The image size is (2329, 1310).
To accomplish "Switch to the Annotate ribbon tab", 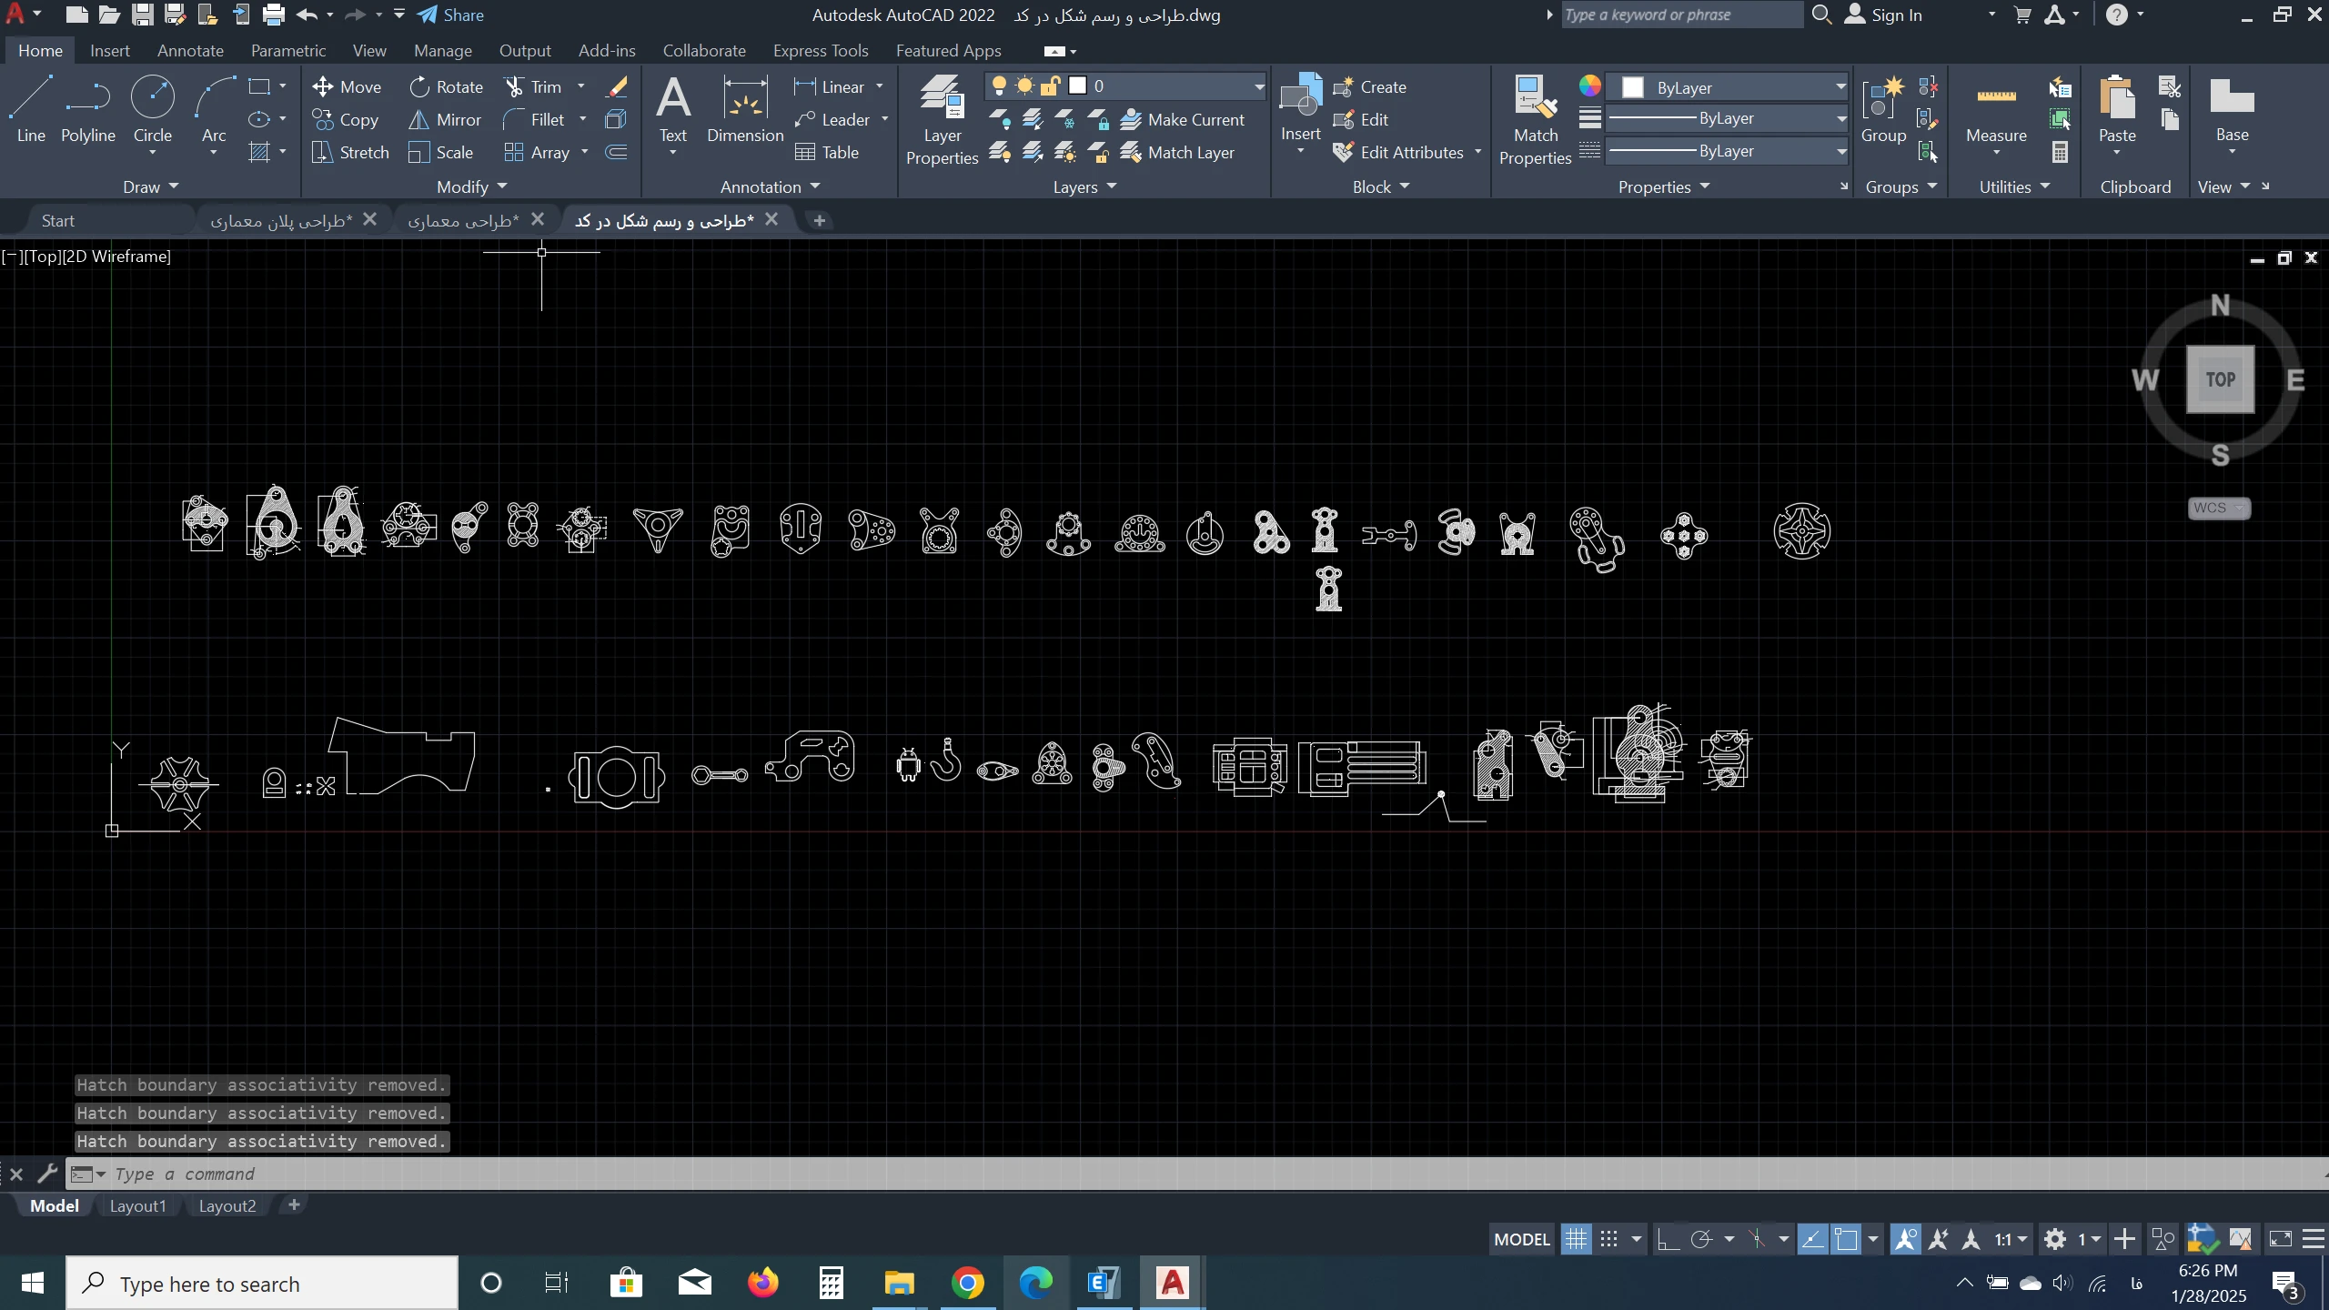I will click(x=190, y=51).
